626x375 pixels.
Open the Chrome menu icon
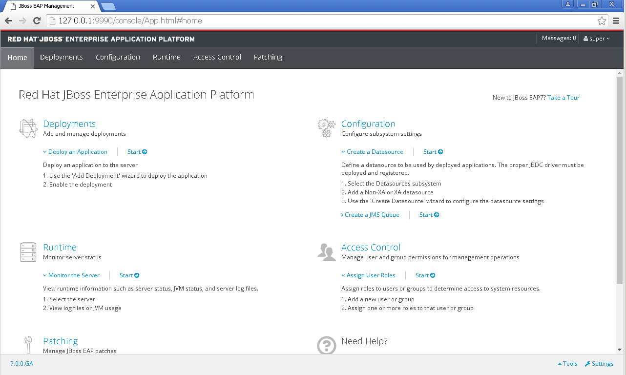(x=616, y=21)
